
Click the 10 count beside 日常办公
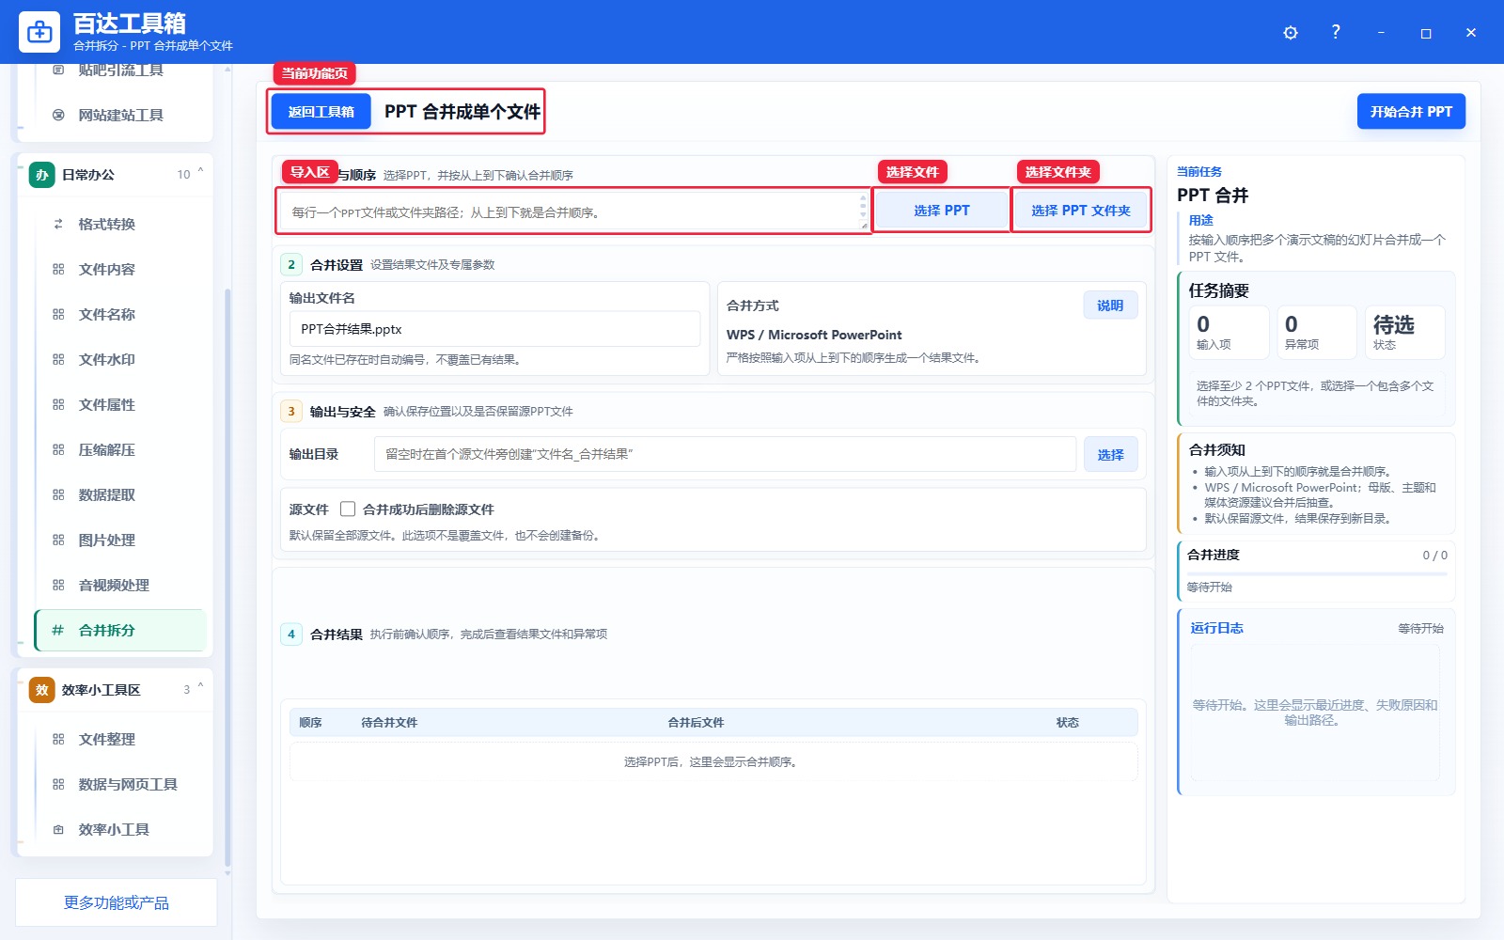pyautogui.click(x=183, y=175)
